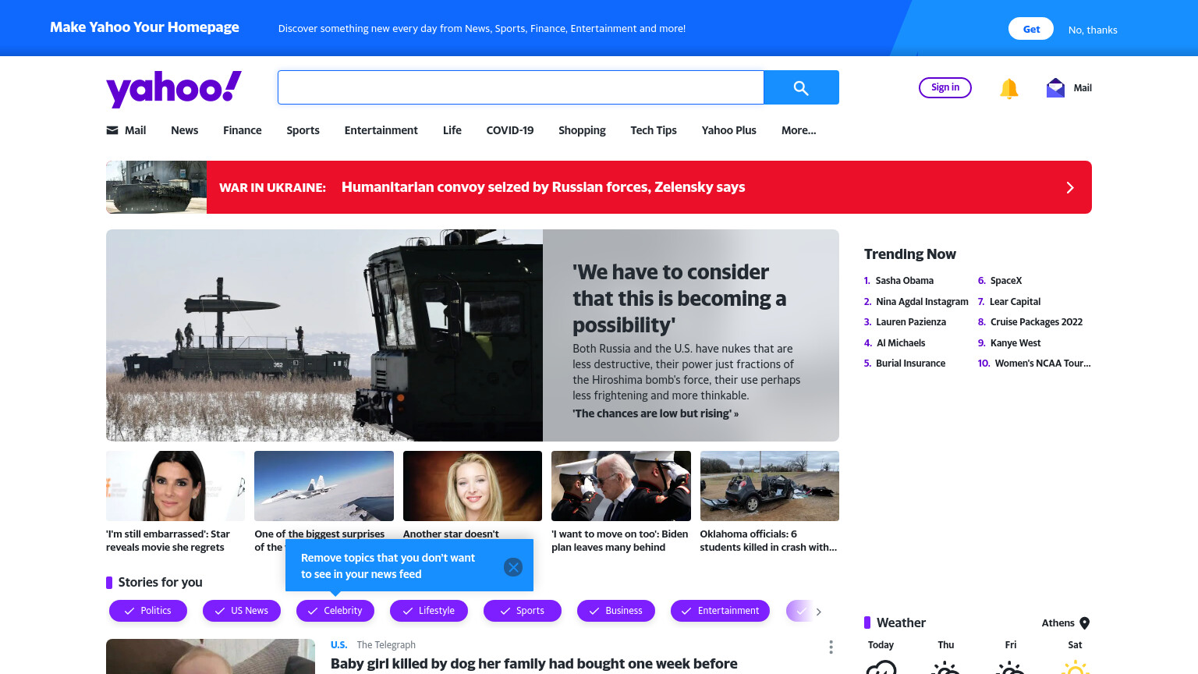Viewport: 1198px width, 674px height.
Task: Open the Life navigation item
Action: [x=452, y=130]
